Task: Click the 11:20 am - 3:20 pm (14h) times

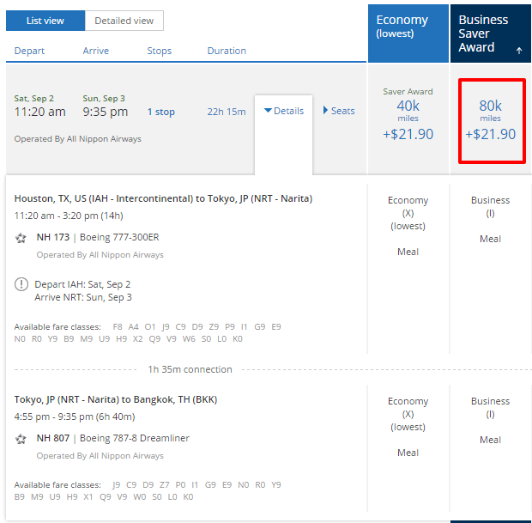Action: 69,216
